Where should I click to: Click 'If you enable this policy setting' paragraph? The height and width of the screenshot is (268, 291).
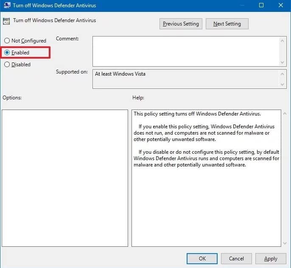coord(204,133)
